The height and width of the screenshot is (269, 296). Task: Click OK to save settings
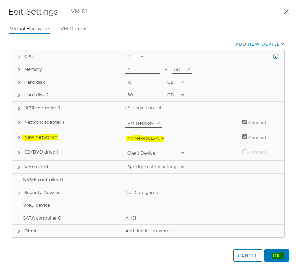pyautogui.click(x=276, y=256)
